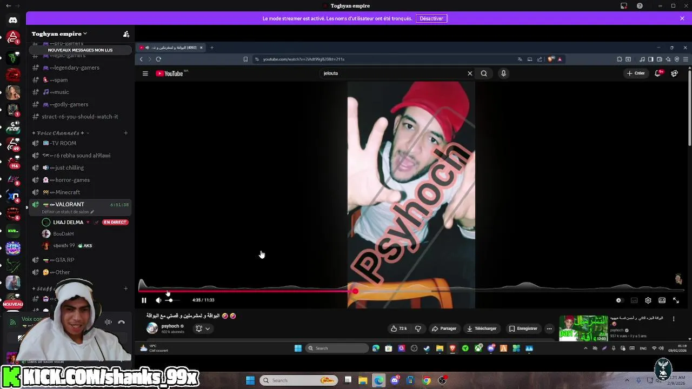Add channel to Staff category
The image size is (692, 389).
[125, 289]
